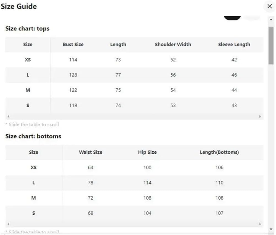276x235 pixels.
Task: Click the vertical scrollbar thumb
Action: click(271, 46)
